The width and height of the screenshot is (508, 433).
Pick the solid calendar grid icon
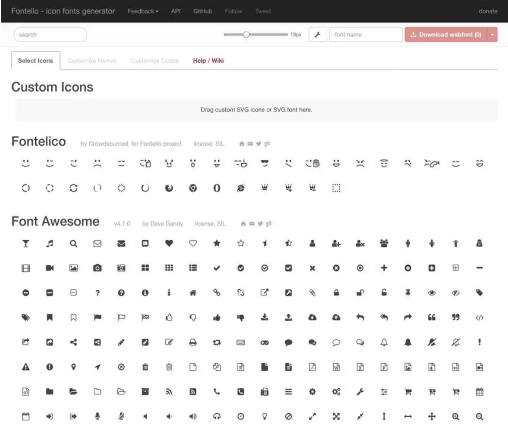tap(479, 392)
